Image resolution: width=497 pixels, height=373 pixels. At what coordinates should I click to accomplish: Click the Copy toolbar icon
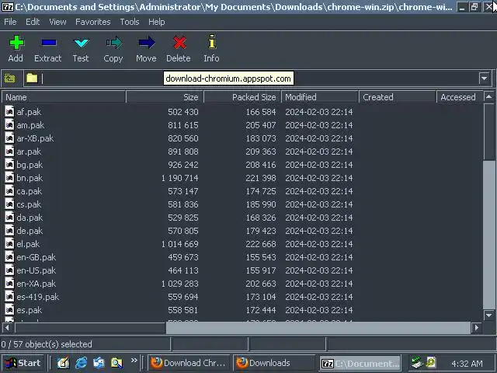point(114,43)
